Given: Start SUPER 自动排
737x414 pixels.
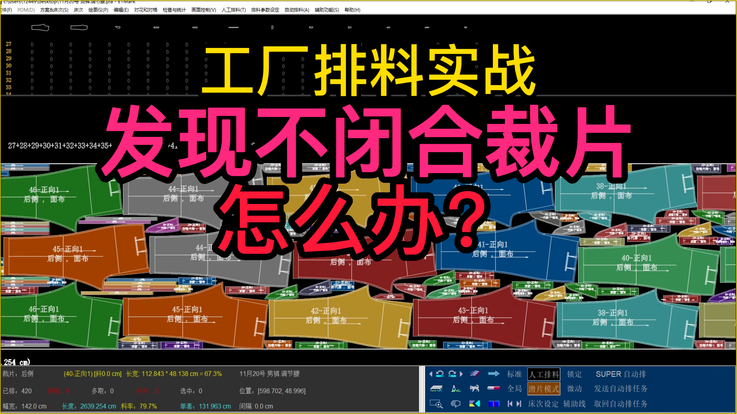Looking at the screenshot, I should (621, 374).
